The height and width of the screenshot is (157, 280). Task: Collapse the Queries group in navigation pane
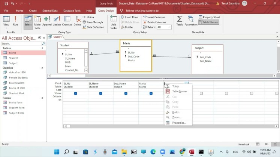point(42,68)
